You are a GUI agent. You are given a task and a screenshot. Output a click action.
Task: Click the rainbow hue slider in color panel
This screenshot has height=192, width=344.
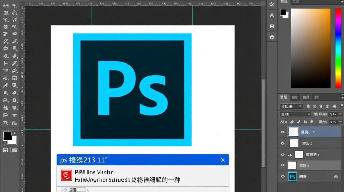[x=338, y=48]
